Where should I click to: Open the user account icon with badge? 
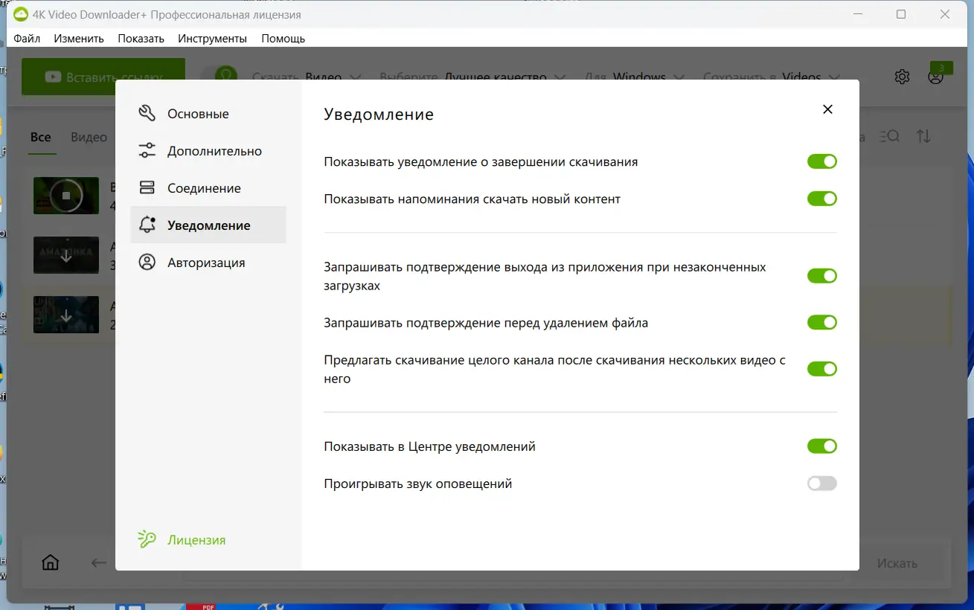click(935, 77)
